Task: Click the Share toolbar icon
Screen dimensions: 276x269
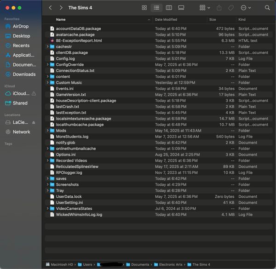Action: 218,8
